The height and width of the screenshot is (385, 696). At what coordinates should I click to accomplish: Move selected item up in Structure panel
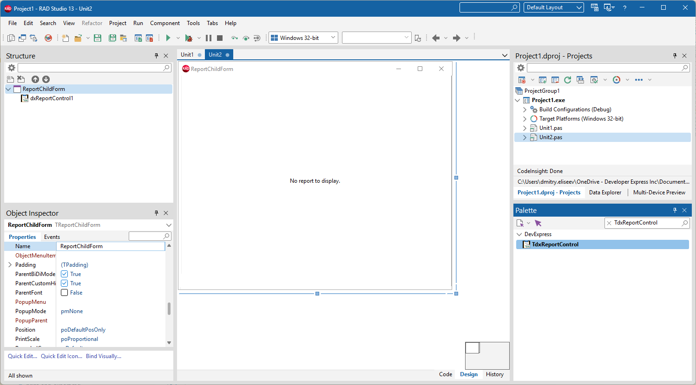pos(35,79)
